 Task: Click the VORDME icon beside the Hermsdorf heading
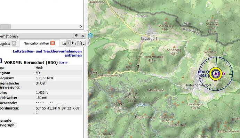(1, 61)
